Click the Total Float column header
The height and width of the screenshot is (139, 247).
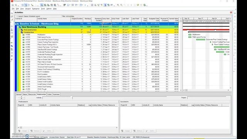tap(144, 20)
